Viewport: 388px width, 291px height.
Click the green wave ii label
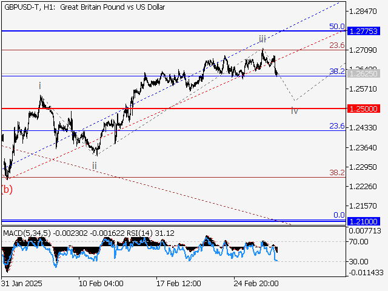(x=95, y=165)
